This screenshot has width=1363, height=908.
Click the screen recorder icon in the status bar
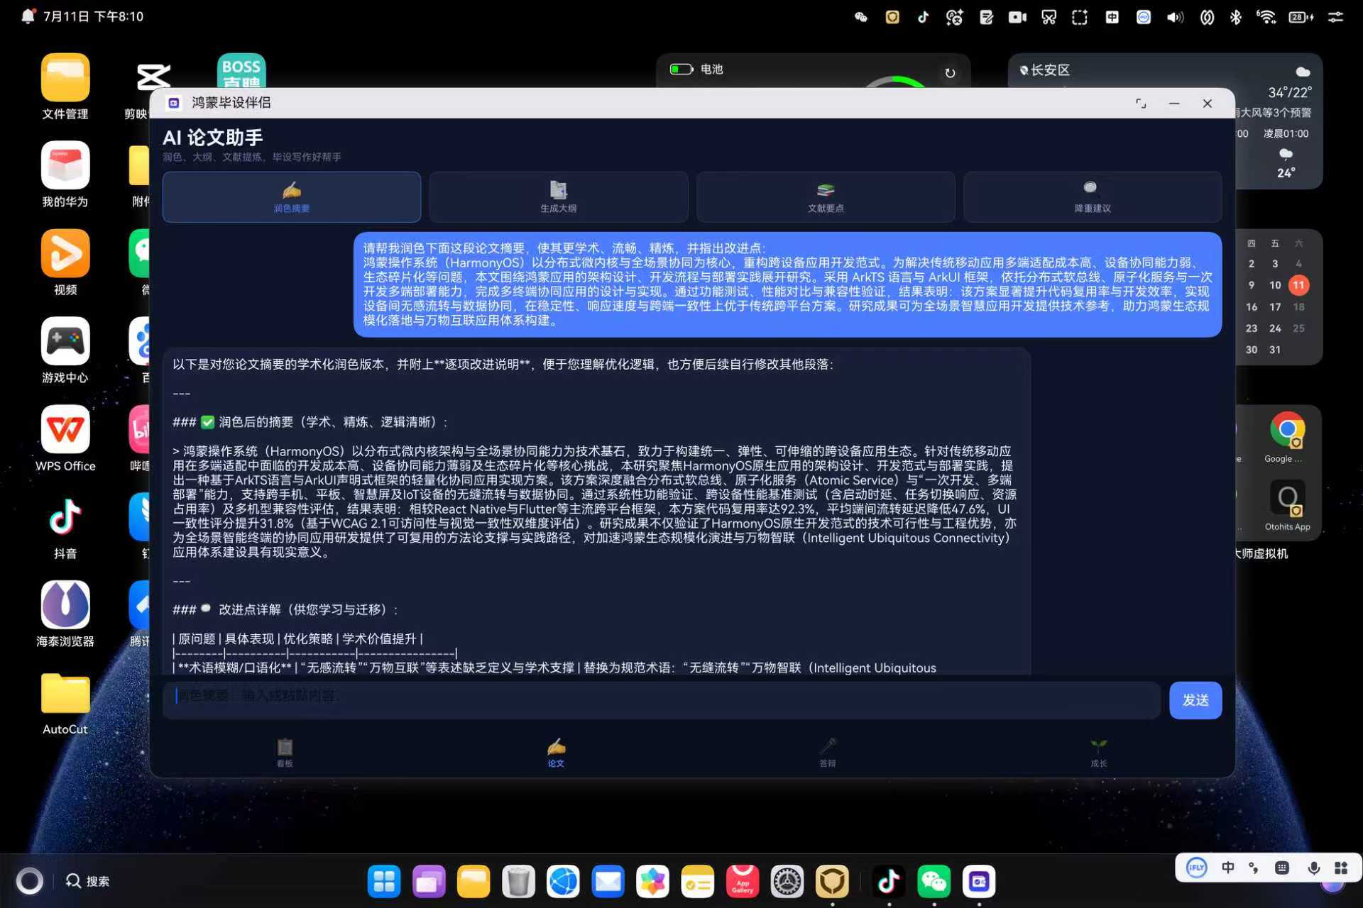point(1017,17)
